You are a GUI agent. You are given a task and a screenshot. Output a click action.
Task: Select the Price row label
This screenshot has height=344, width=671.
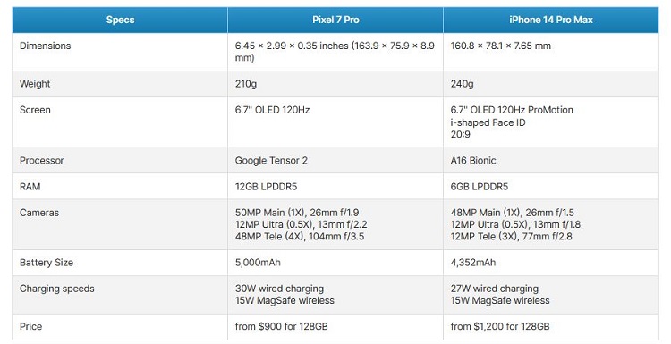[30, 326]
